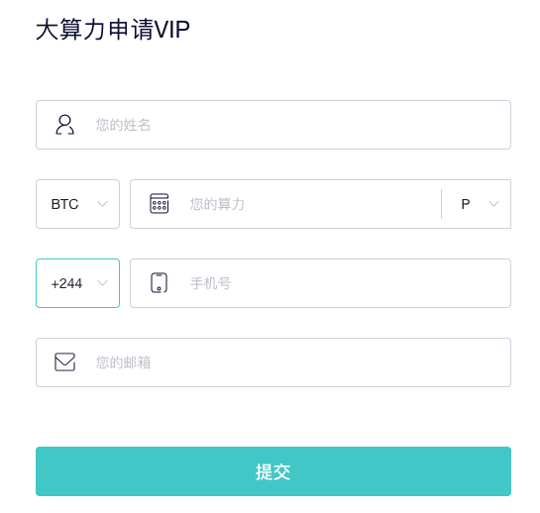Click the mobile phone icon

160,282
